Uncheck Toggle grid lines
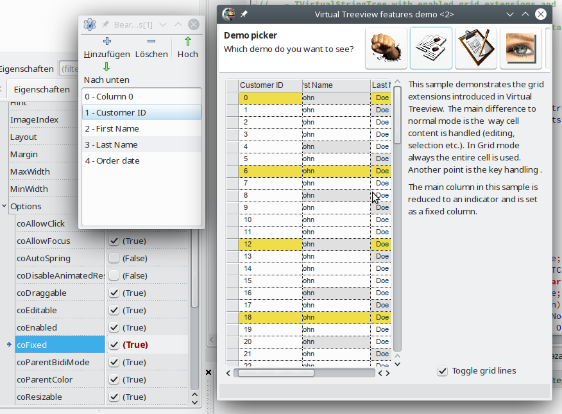The image size is (562, 414). tap(442, 371)
